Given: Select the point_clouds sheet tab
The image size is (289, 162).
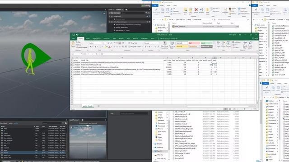Looking at the screenshot, I should 88,106.
